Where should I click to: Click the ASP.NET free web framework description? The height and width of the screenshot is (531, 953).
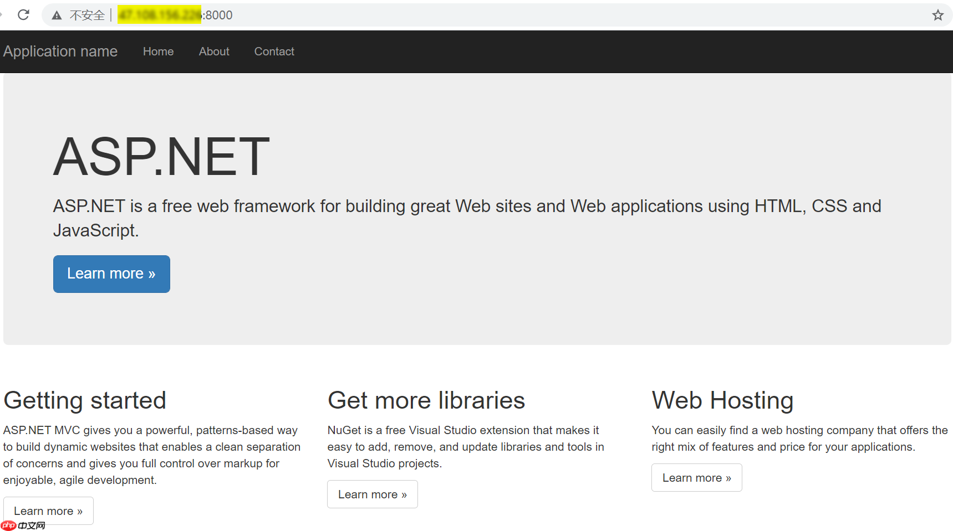[x=467, y=218]
